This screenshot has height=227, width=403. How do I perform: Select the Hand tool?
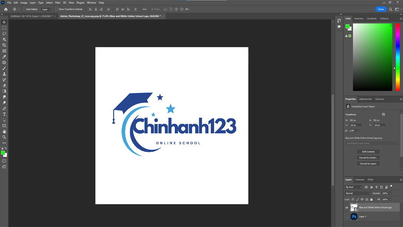4,132
